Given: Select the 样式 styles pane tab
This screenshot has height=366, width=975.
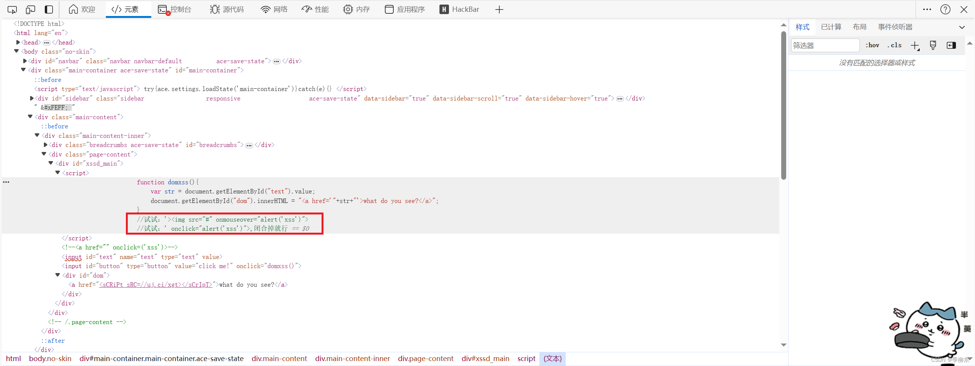Looking at the screenshot, I should pyautogui.click(x=802, y=27).
